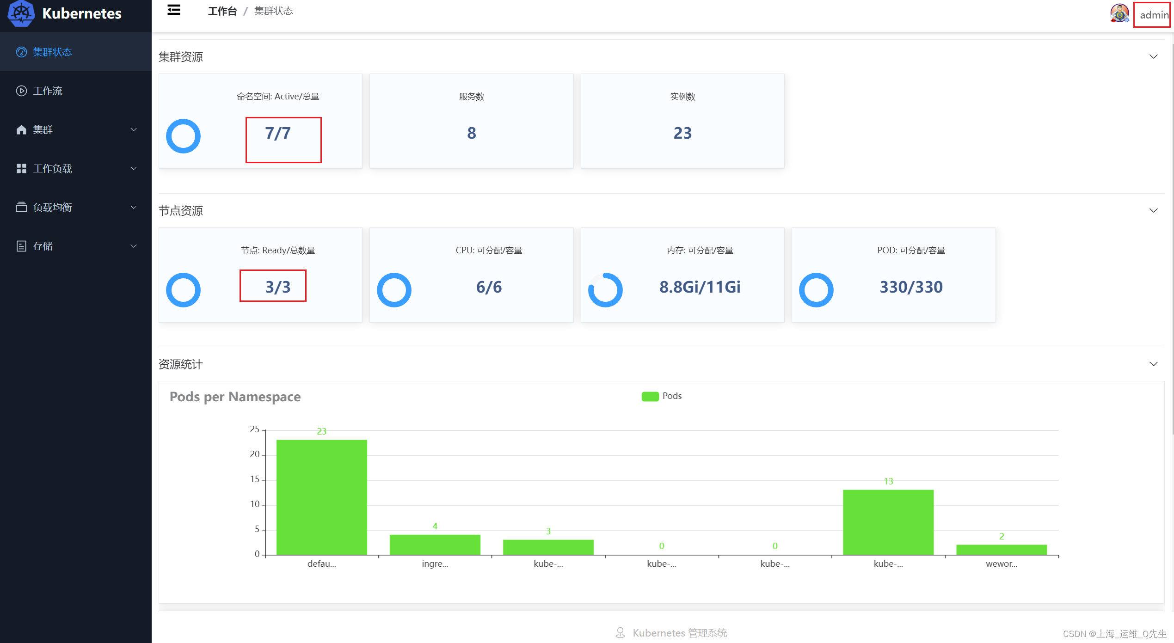Screen dimensions: 1174x643
Task: Click the POD allocatable progress ring
Action: 816,290
